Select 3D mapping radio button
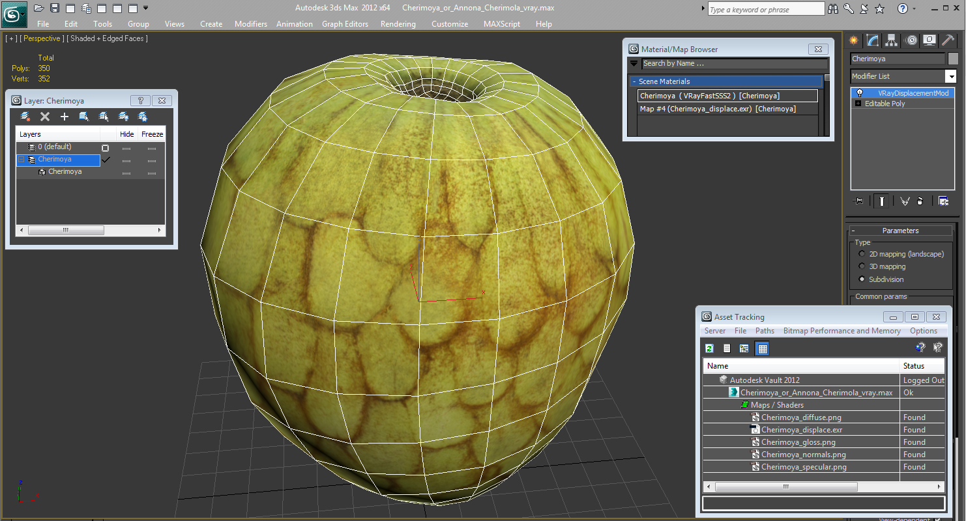966x521 pixels. pyautogui.click(x=862, y=267)
